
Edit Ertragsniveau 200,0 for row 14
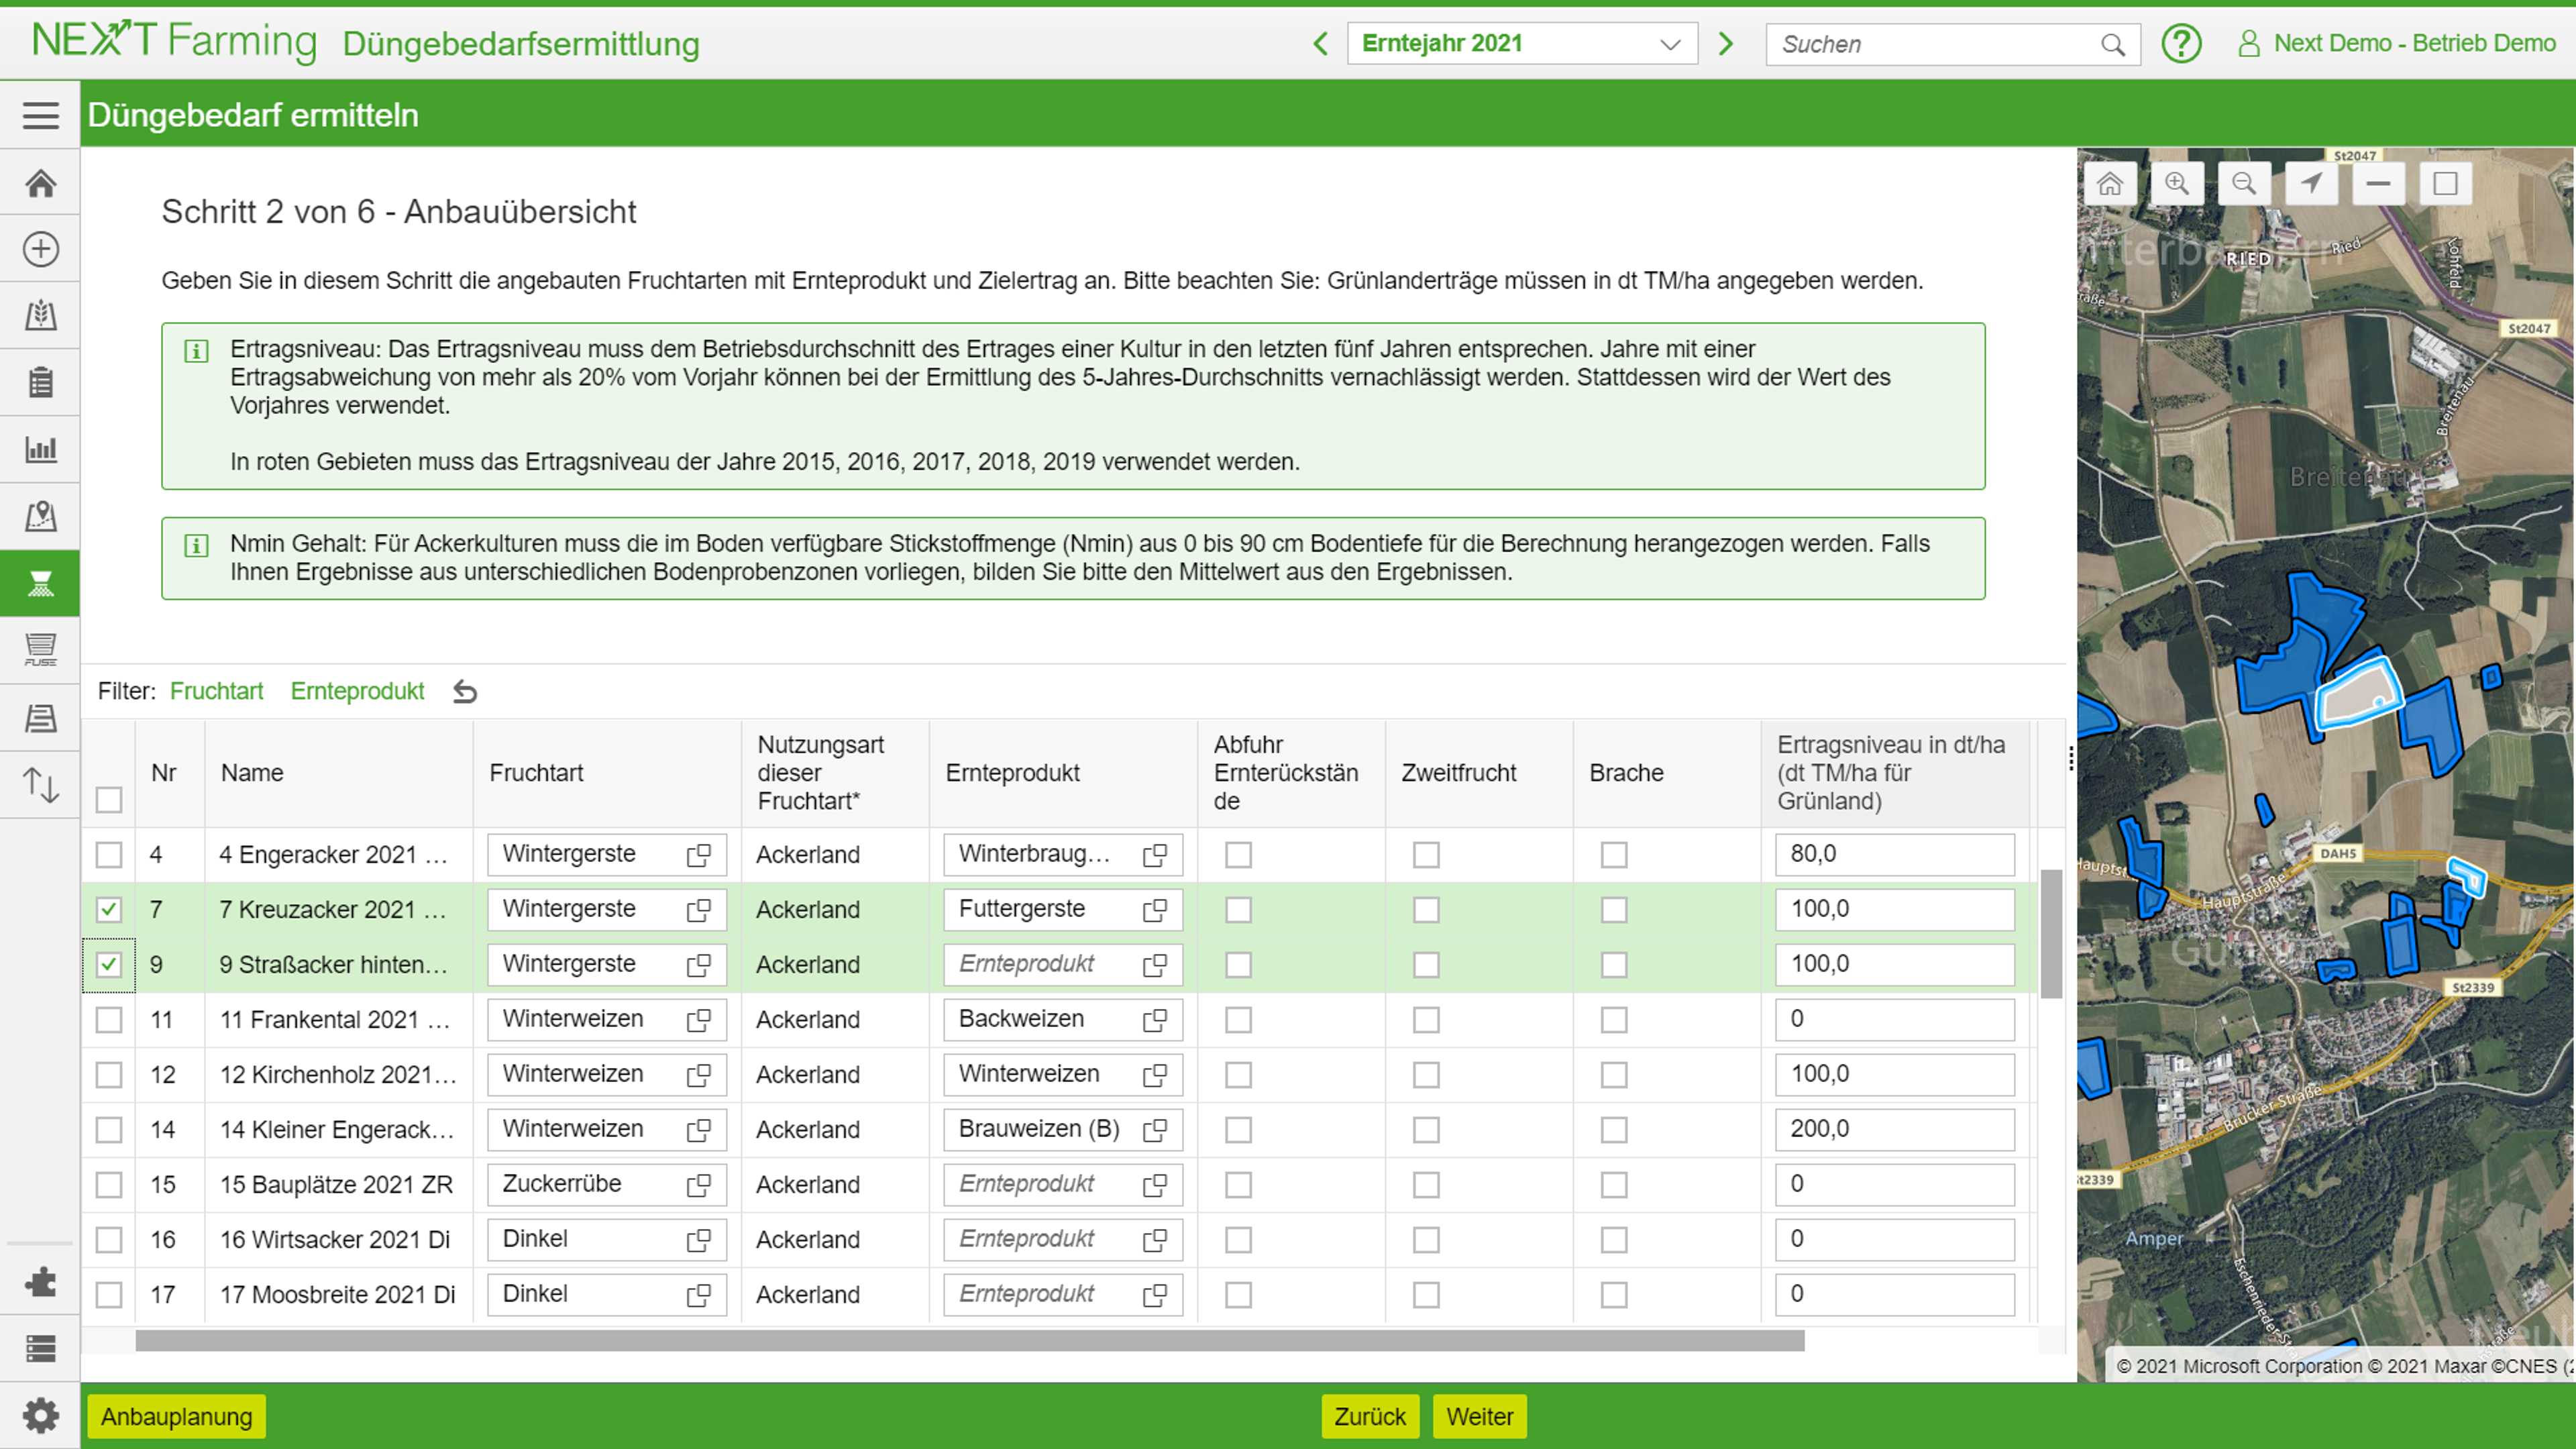[x=1895, y=1130]
